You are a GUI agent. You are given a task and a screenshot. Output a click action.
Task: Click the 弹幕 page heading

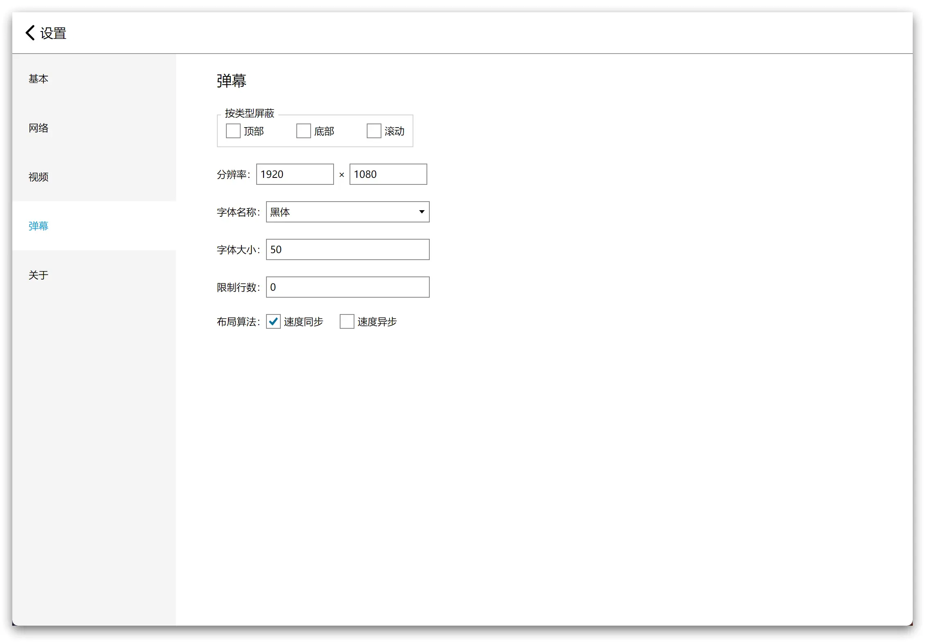point(232,81)
